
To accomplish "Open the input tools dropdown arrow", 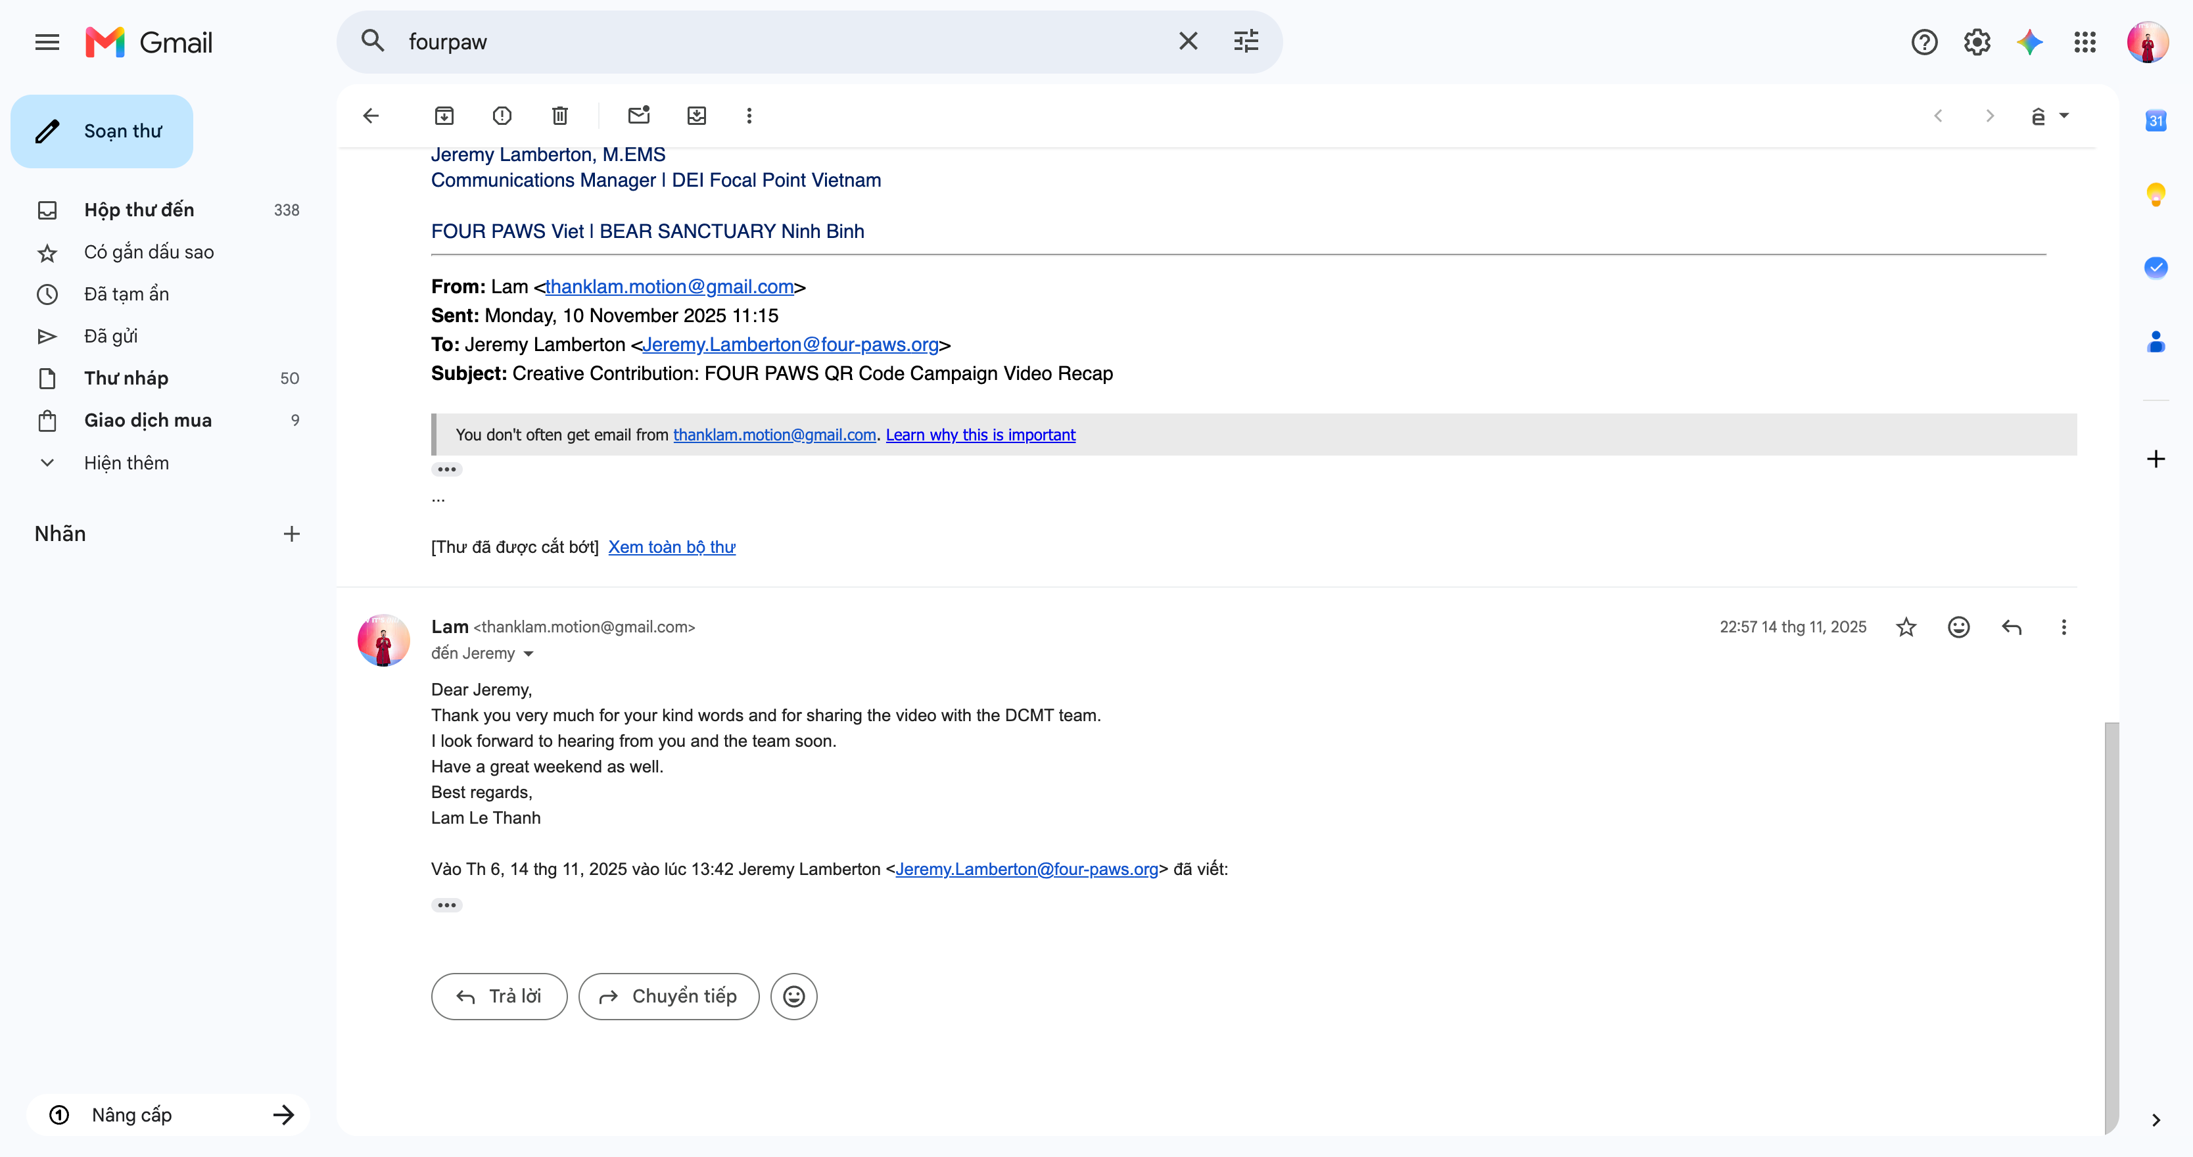I will pos(2063,116).
